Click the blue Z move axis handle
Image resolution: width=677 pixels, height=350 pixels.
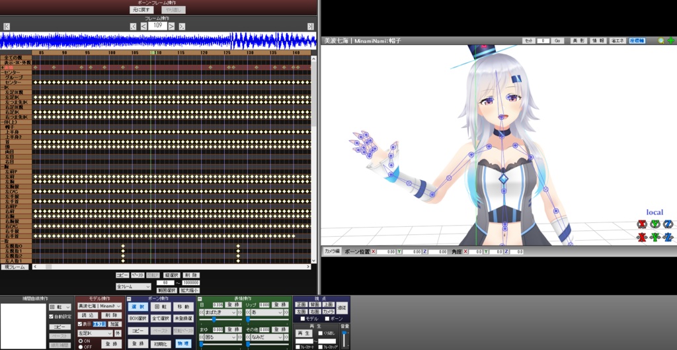pos(668,237)
